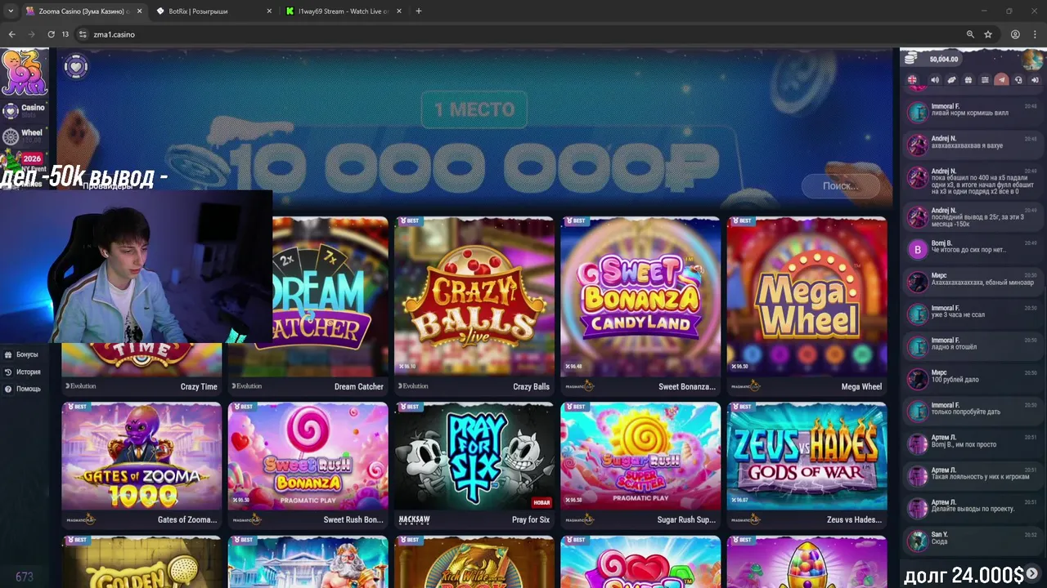1047x588 pixels.
Task: Close the BotRix browser tab
Action: coord(270,11)
